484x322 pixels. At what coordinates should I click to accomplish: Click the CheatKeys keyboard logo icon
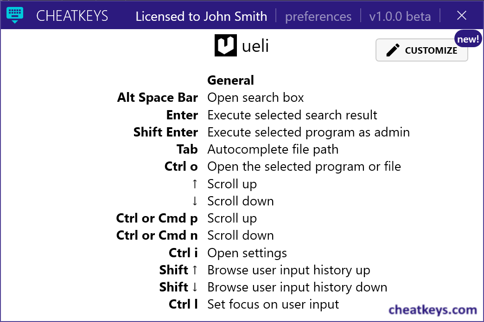point(15,15)
